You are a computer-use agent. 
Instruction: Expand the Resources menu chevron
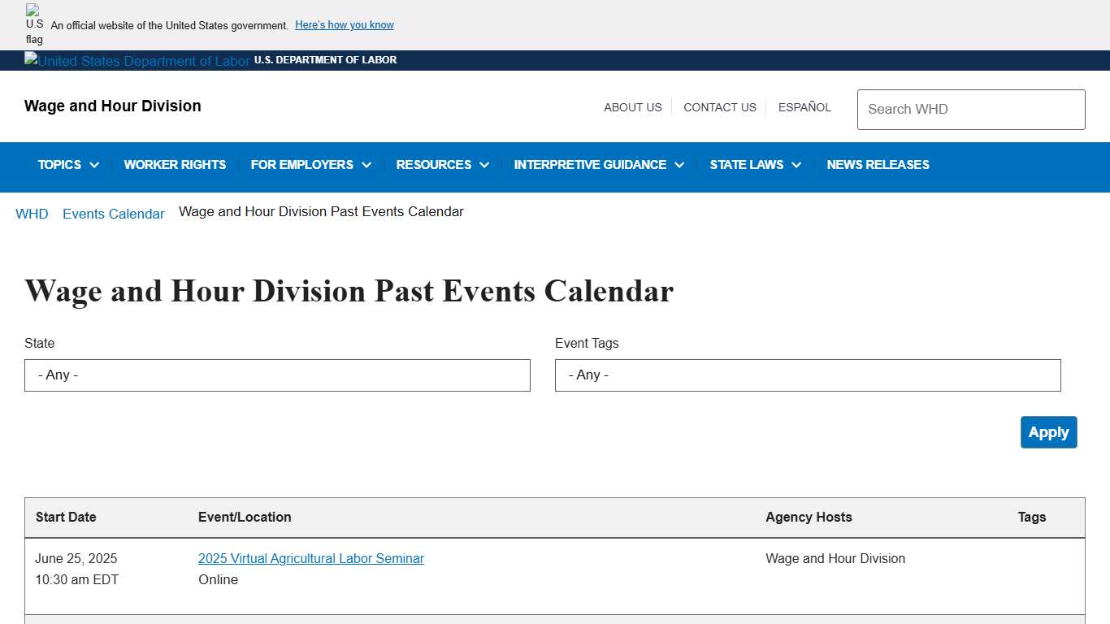(485, 165)
